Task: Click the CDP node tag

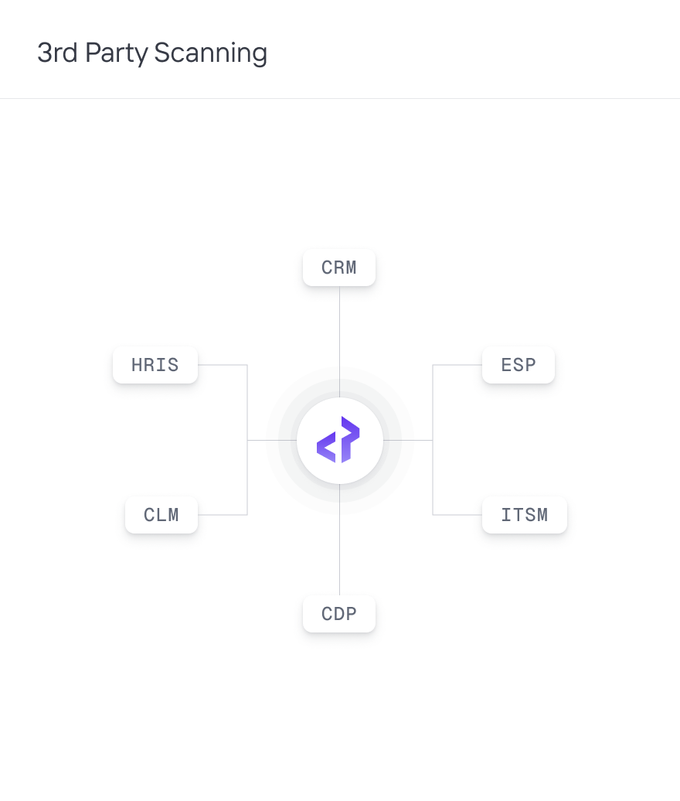Action: click(x=339, y=615)
